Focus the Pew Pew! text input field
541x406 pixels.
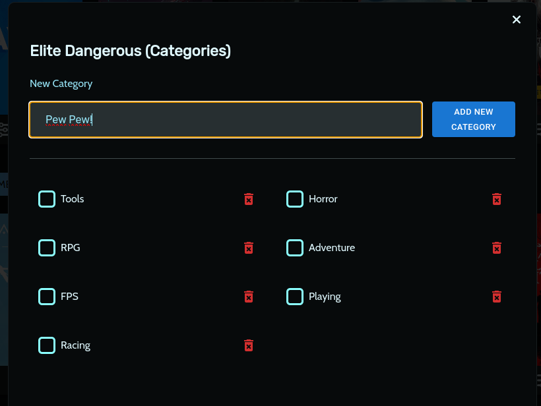coord(226,119)
